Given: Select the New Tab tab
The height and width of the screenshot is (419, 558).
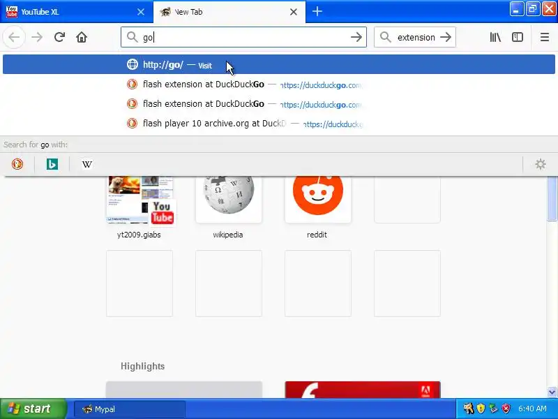Looking at the screenshot, I should coord(229,12).
